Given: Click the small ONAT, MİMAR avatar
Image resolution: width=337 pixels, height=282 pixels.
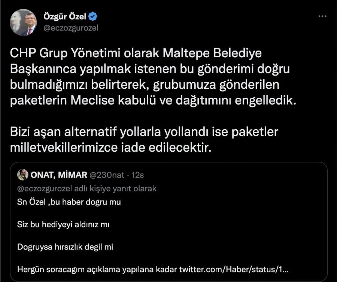Looking at the screenshot, I should pos(22,175).
